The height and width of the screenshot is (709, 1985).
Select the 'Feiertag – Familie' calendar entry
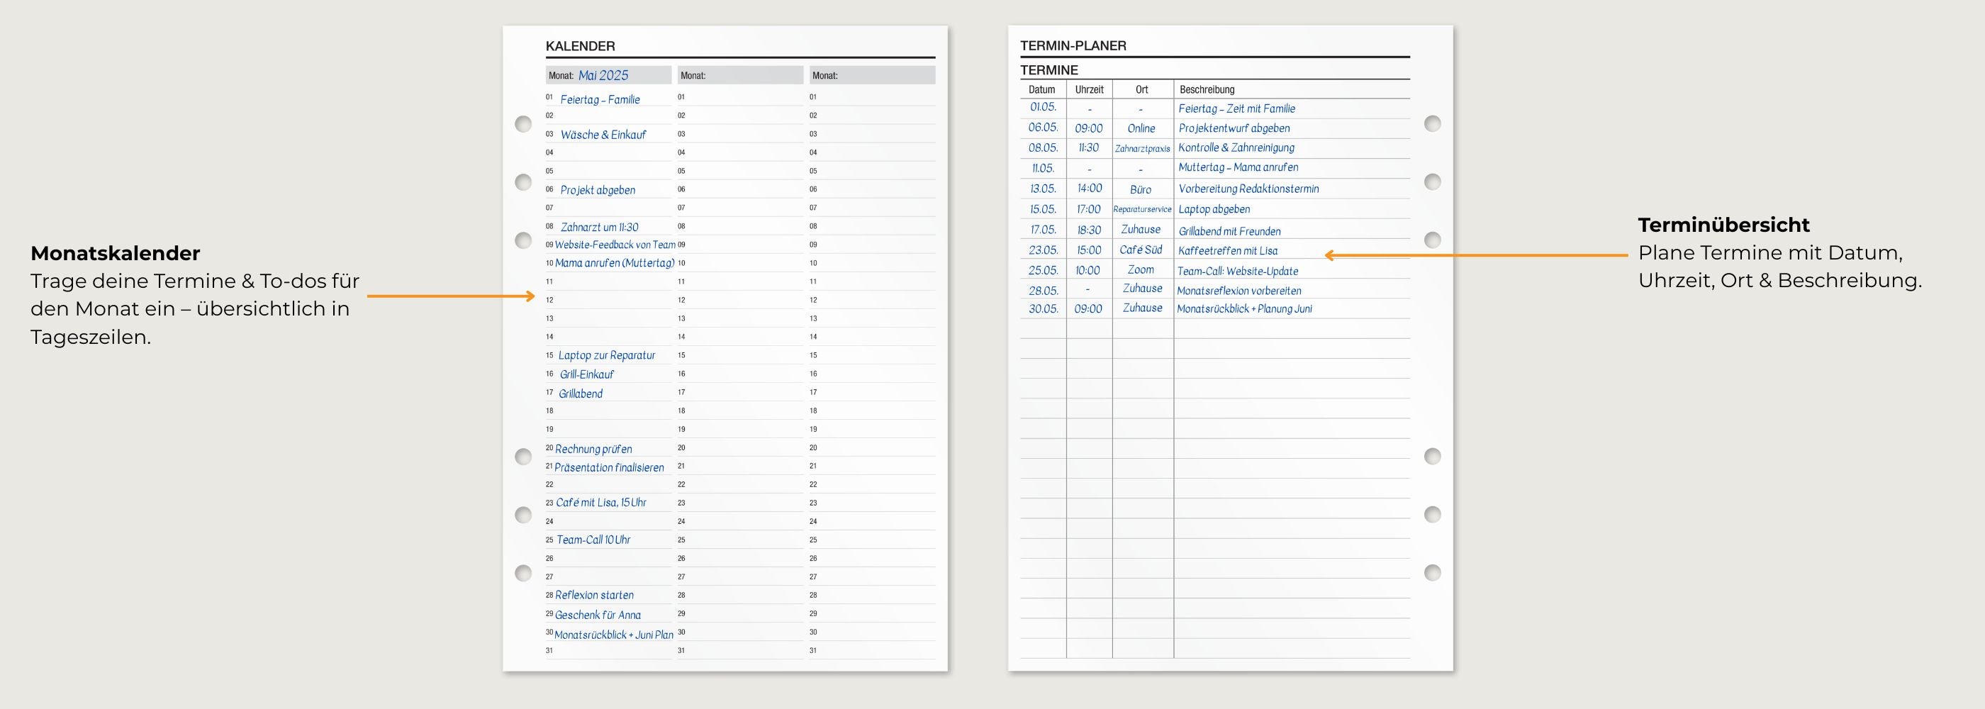(600, 99)
